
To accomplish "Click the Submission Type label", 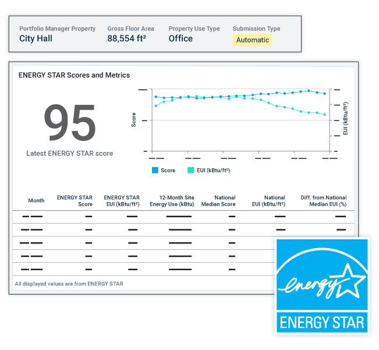I will tap(256, 29).
